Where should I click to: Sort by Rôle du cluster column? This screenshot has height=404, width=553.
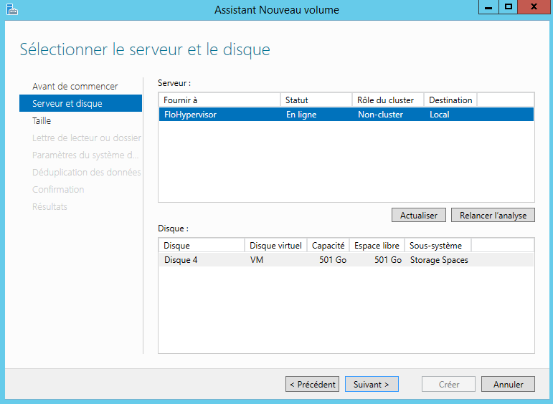(x=387, y=100)
